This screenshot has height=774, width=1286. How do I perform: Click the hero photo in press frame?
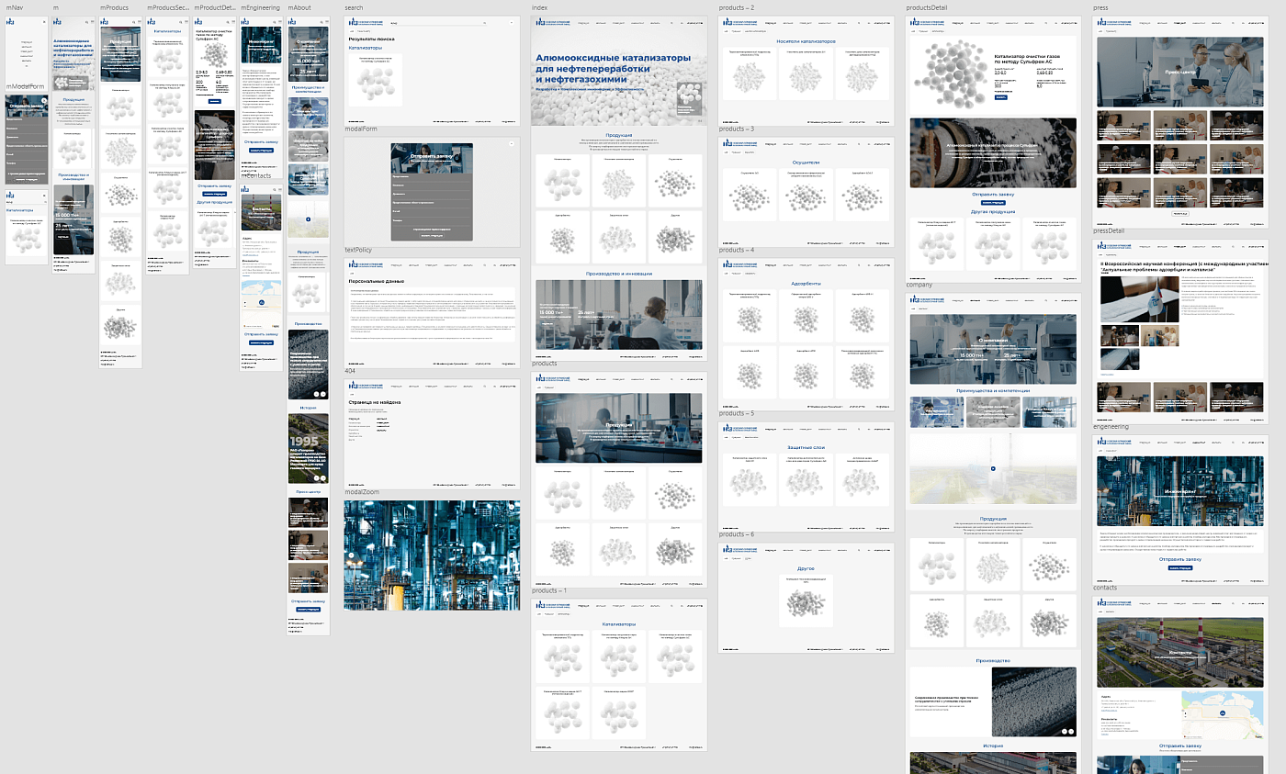(1180, 72)
